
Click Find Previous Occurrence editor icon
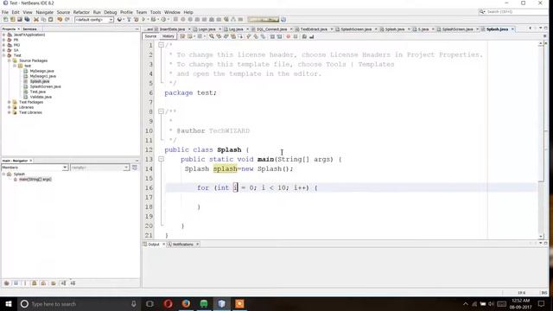219,36
